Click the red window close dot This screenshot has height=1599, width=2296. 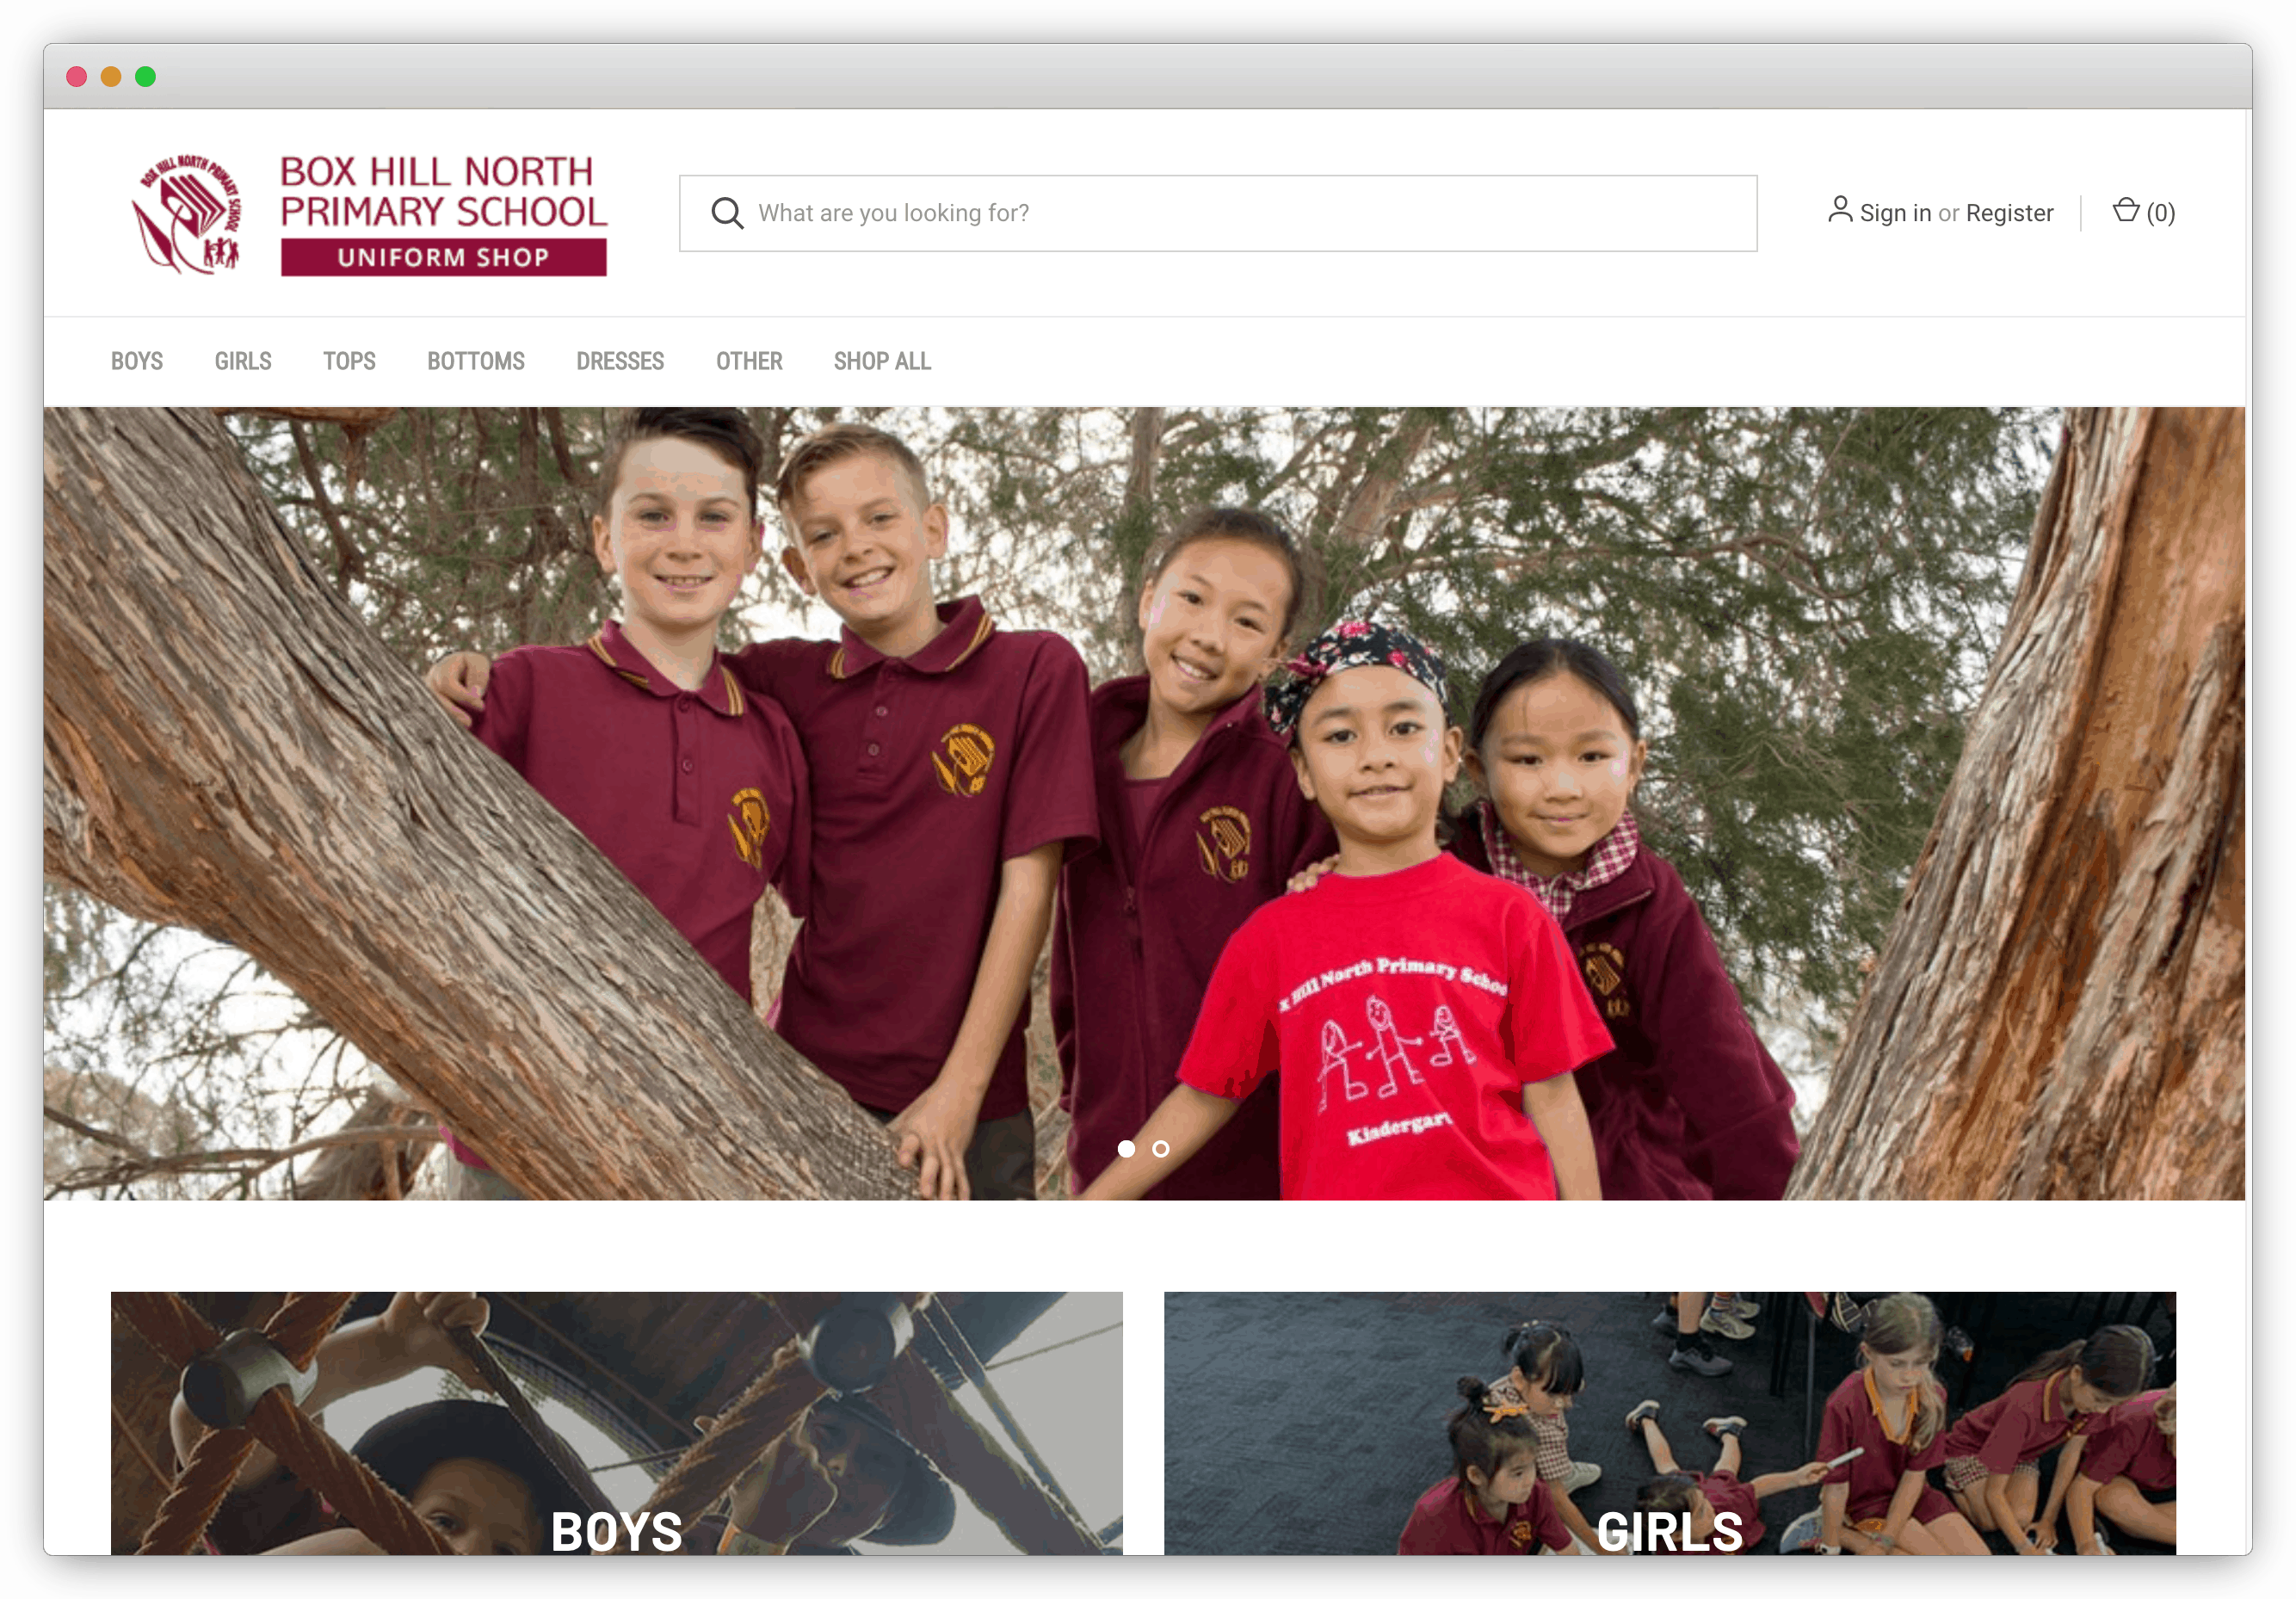[76, 77]
